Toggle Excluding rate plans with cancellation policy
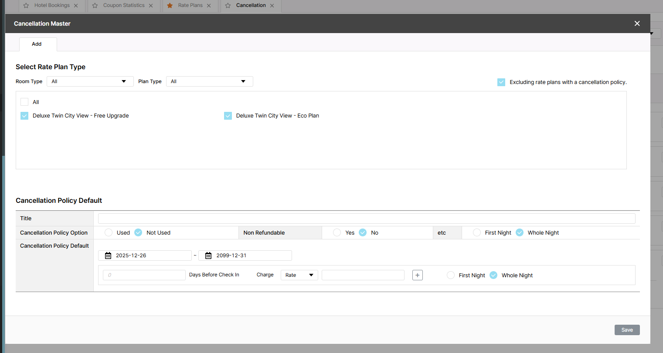663x353 pixels. point(501,82)
